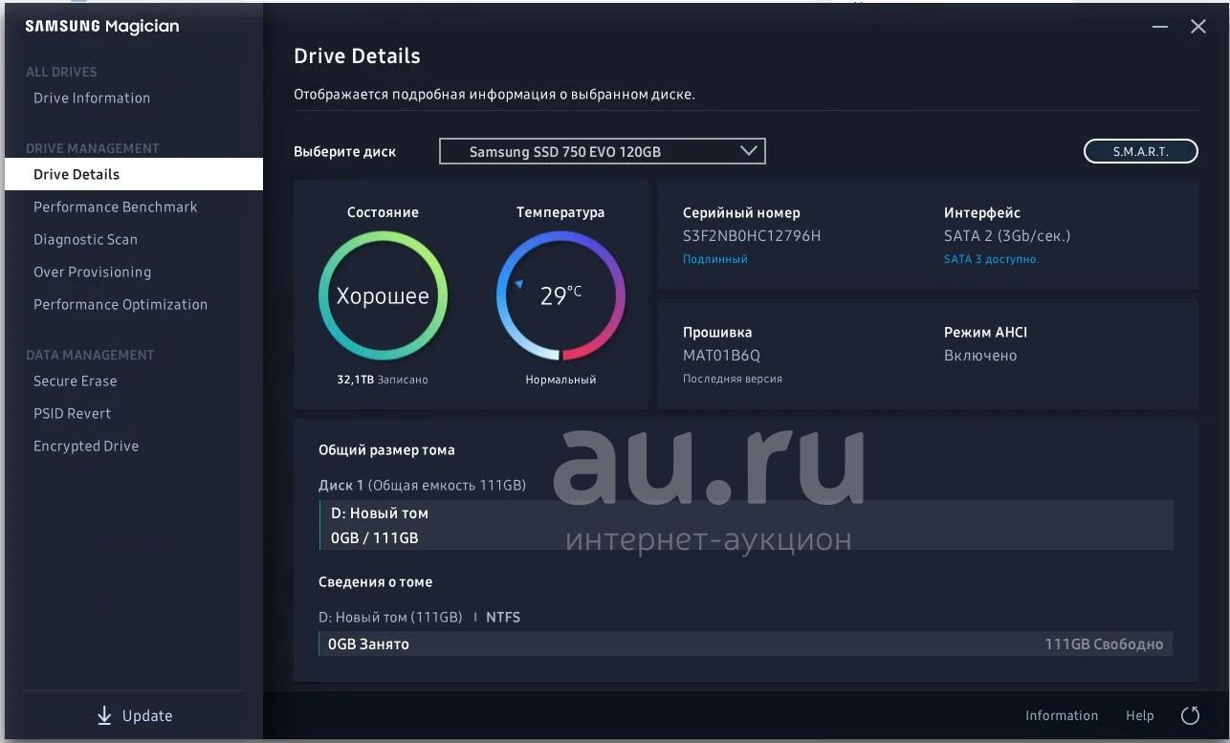Go to Drive Information

tap(92, 98)
